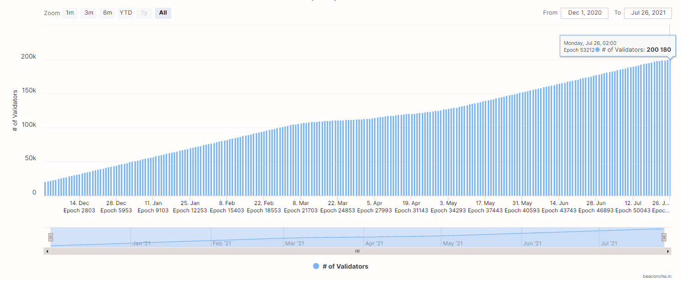
Task: Click the 28. Dec Epoch 5953 axis label
Action: pyautogui.click(x=116, y=207)
